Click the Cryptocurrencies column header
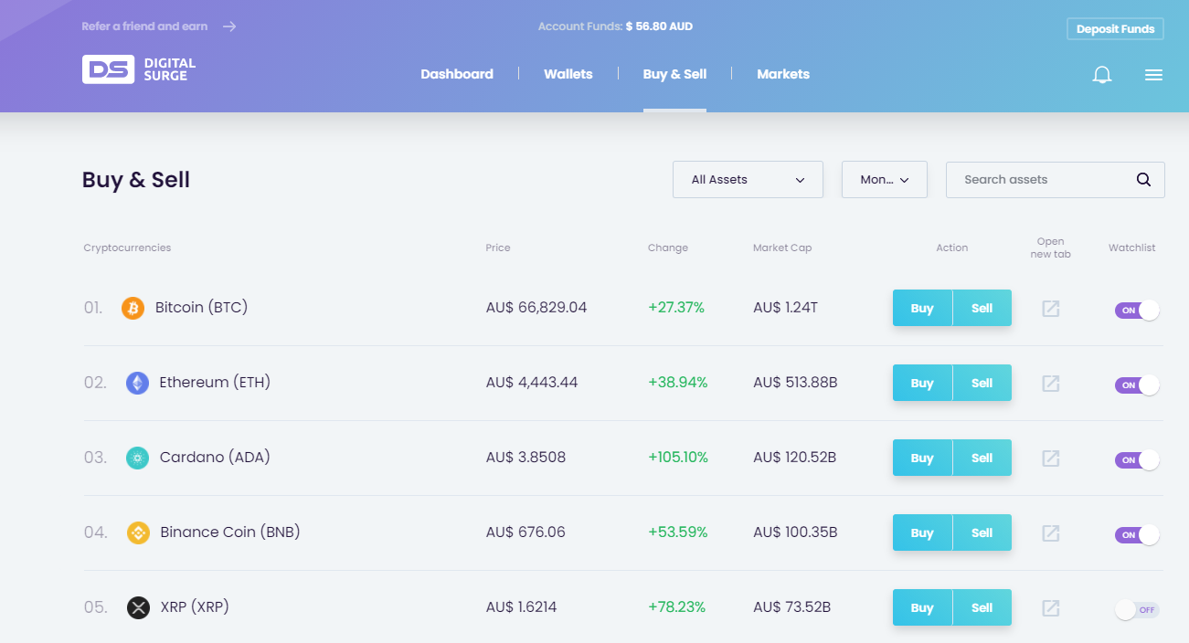Screen dimensions: 1189x643 [x=127, y=248]
